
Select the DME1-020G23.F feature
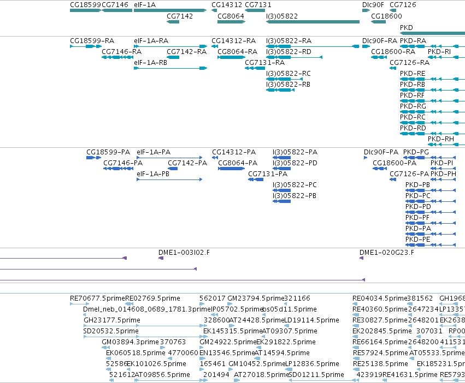click(387, 253)
